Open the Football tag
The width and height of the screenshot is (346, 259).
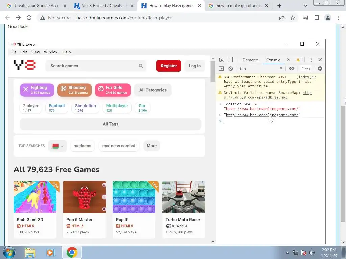(57, 108)
